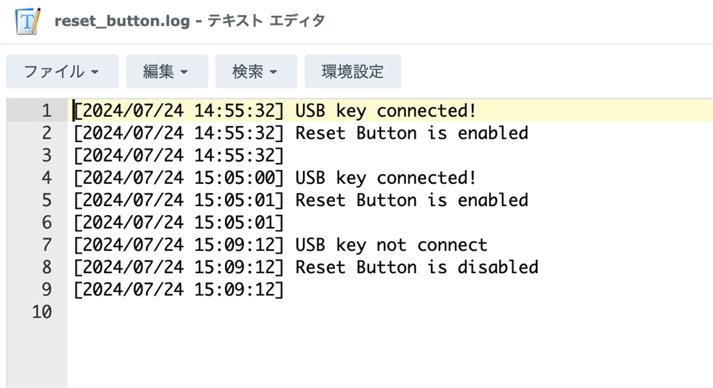
Task: Open the ファイル dropdown menu
Action: pos(62,72)
